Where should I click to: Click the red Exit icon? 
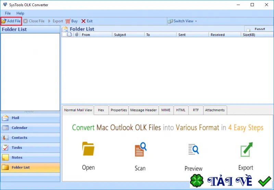coord(83,21)
